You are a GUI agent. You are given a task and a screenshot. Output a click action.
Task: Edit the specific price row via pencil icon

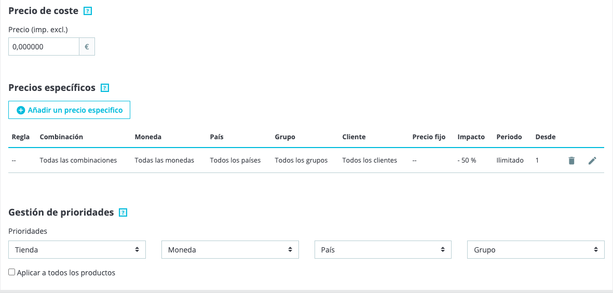coord(592,161)
